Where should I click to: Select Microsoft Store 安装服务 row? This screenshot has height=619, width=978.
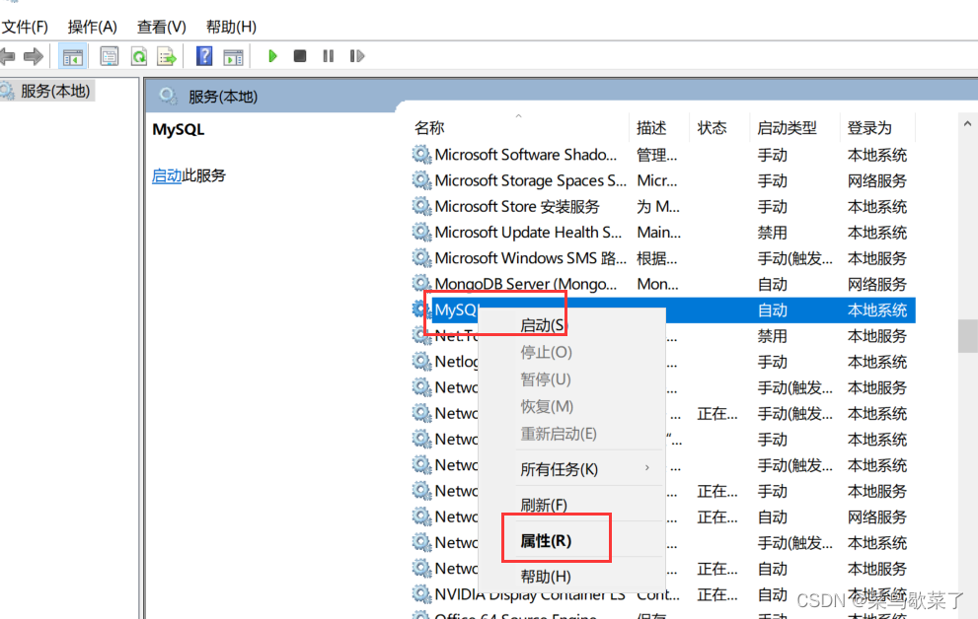click(x=662, y=206)
